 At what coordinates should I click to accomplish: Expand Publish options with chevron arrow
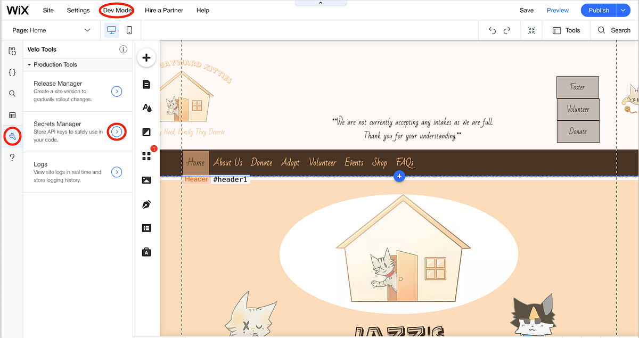point(622,10)
